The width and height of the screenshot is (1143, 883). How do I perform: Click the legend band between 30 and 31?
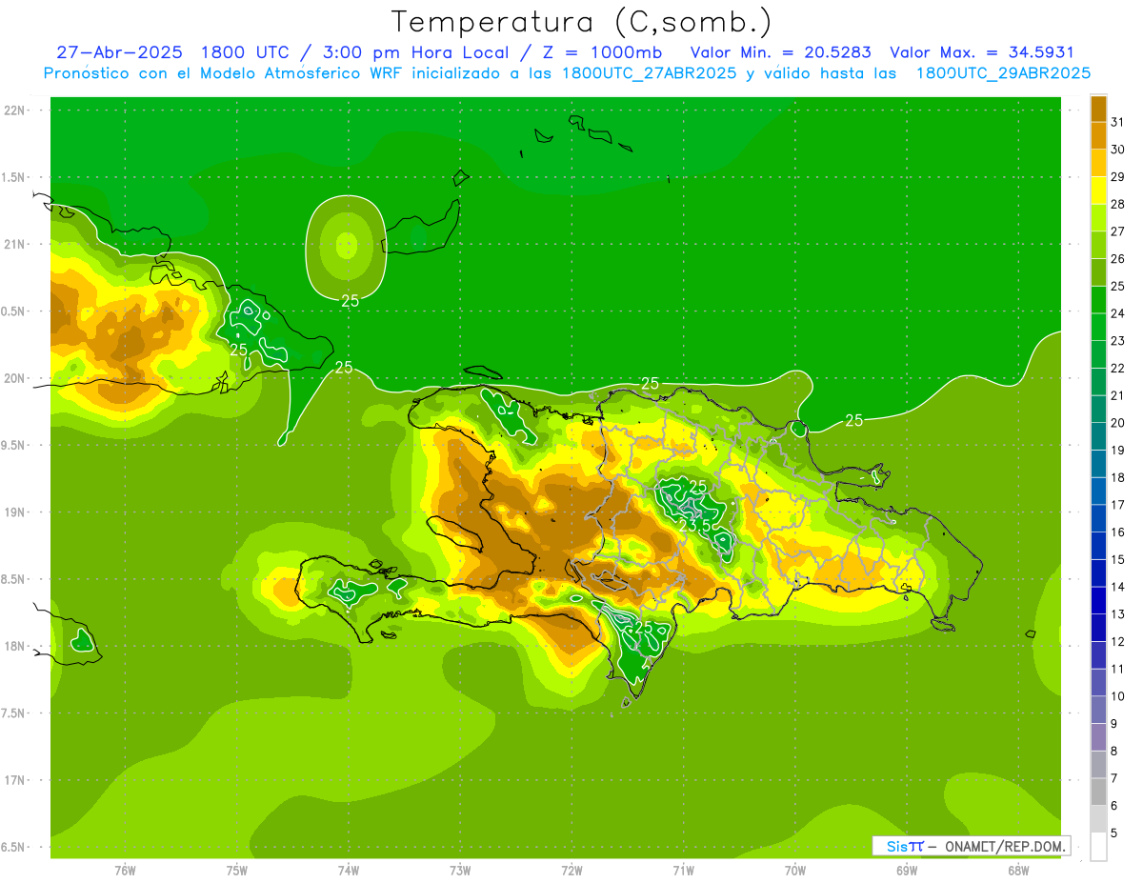(x=1098, y=135)
